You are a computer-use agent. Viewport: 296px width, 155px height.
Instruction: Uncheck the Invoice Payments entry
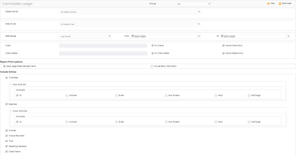(7, 136)
